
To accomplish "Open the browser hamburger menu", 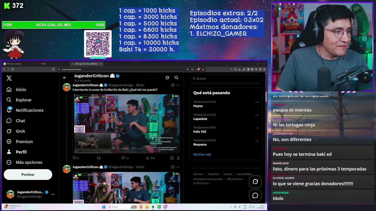I will click(264, 69).
